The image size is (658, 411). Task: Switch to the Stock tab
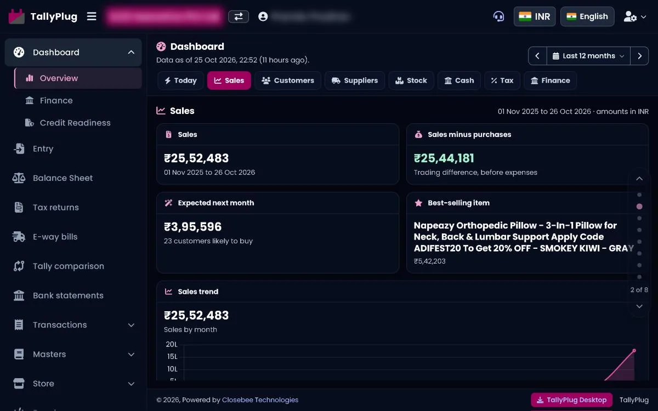pos(411,81)
